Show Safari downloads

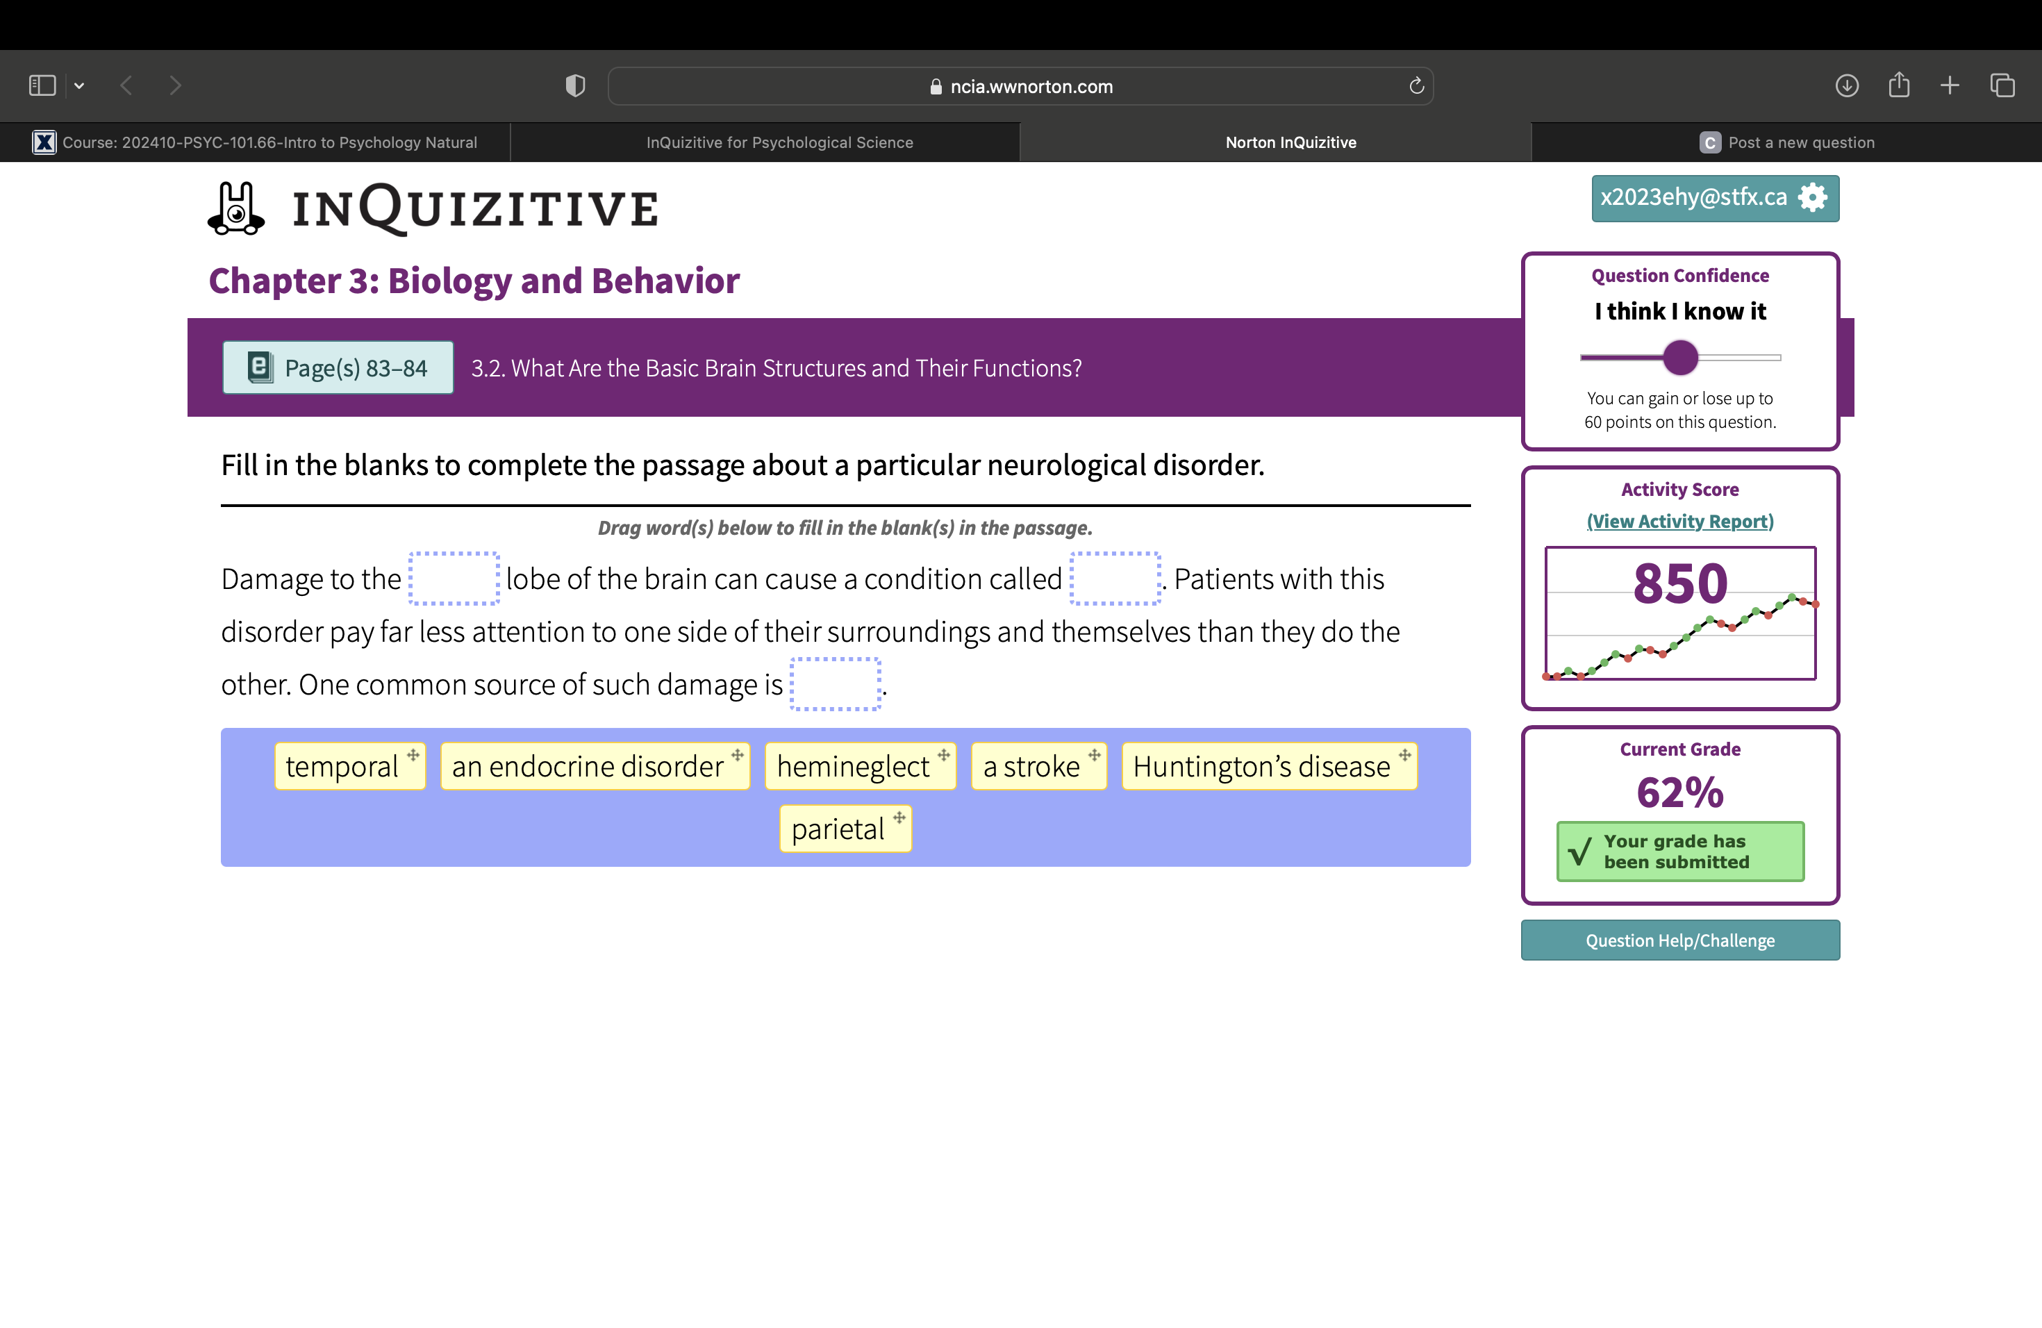tap(1846, 86)
